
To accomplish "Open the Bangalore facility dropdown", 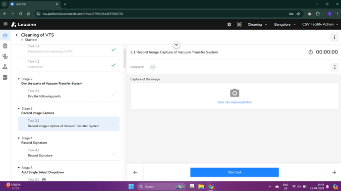I will pyautogui.click(x=284, y=24).
